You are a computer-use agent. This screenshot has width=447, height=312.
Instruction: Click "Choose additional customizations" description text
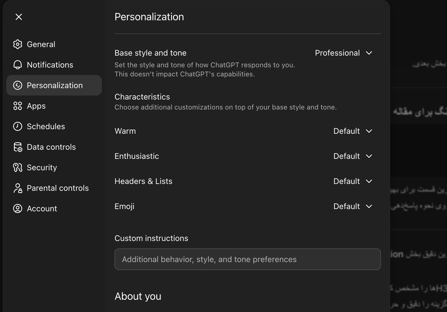[225, 107]
